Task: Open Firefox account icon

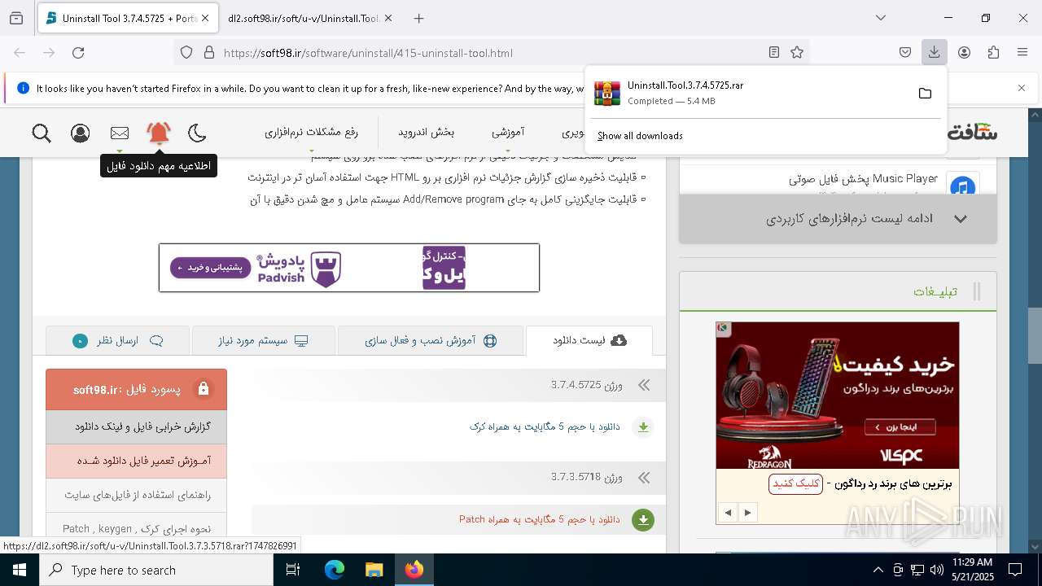Action: click(964, 53)
